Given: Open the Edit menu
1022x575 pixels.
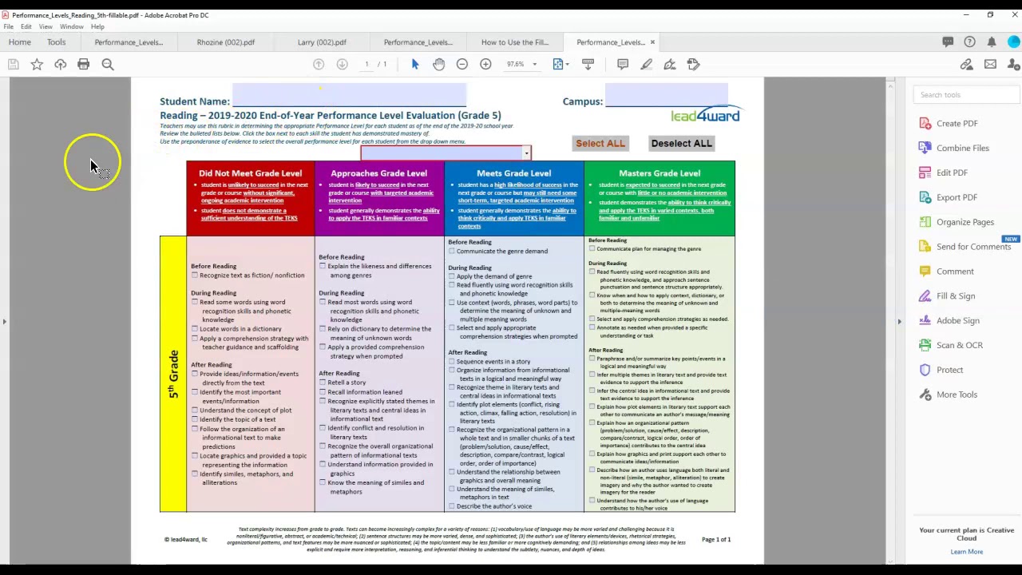Looking at the screenshot, I should [26, 26].
